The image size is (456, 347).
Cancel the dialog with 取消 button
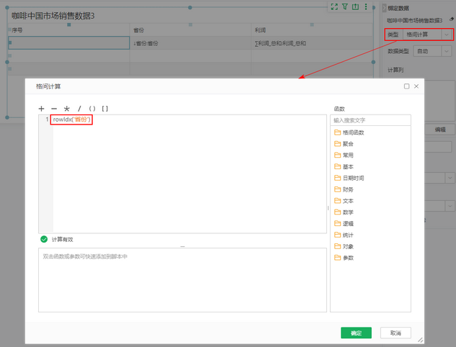(x=395, y=333)
